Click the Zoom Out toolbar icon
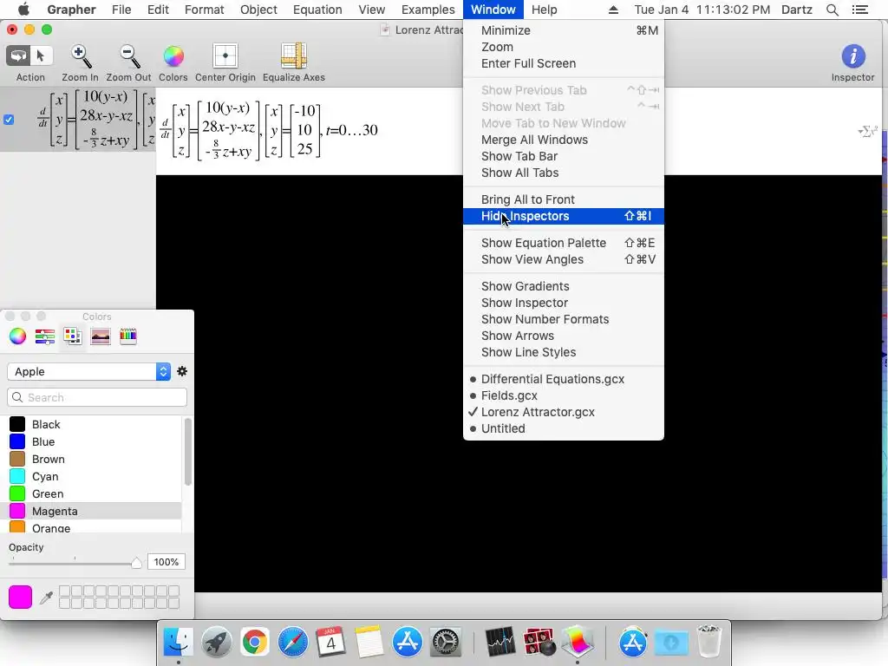This screenshot has height=666, width=888. [x=128, y=56]
